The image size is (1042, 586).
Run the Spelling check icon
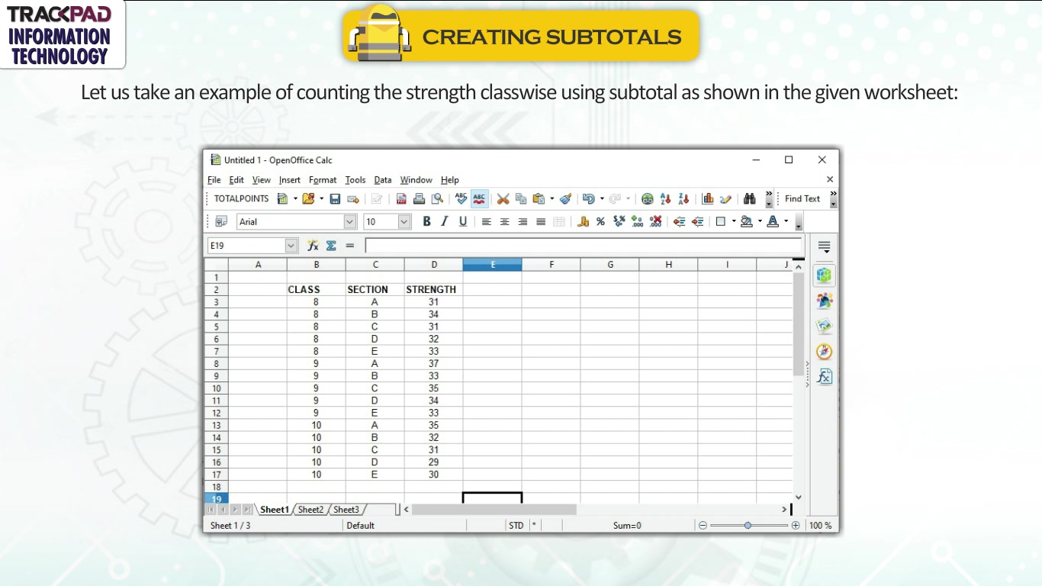[461, 198]
